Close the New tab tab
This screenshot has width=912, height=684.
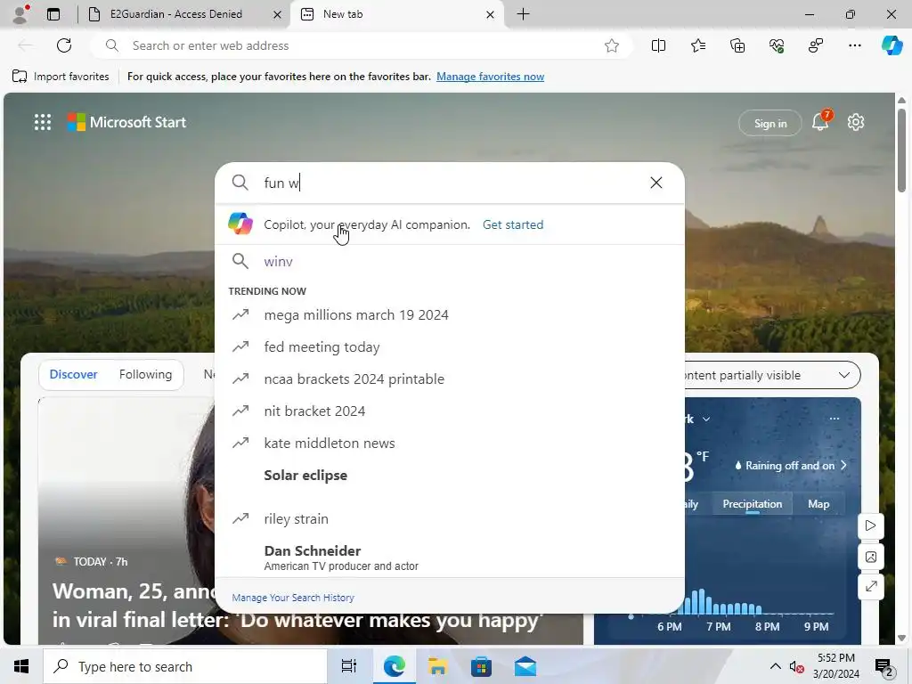tap(491, 14)
